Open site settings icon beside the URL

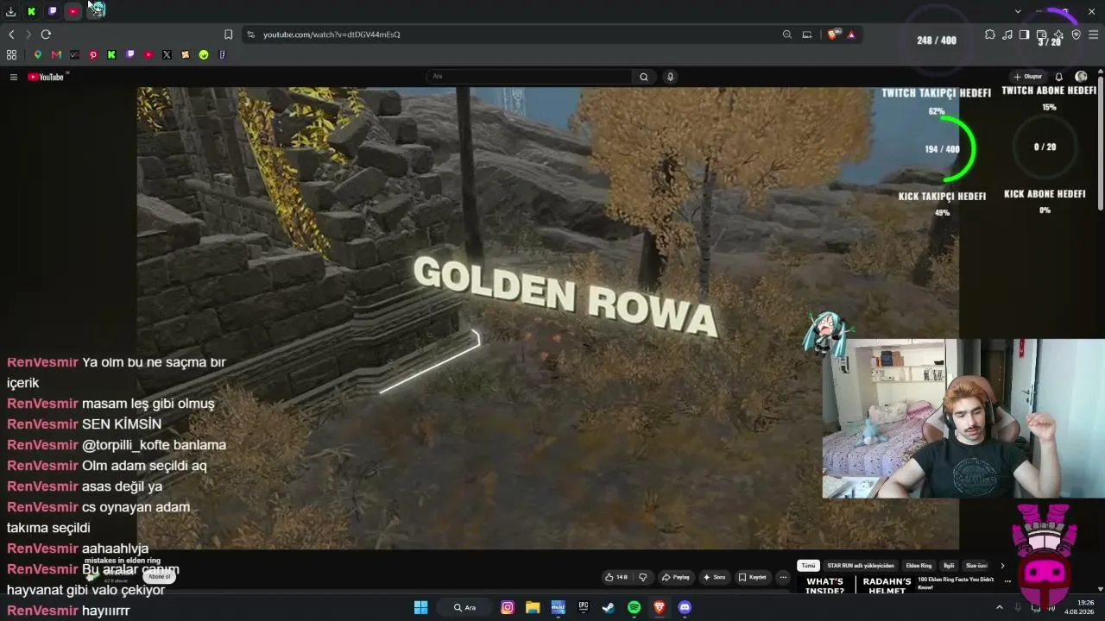point(250,34)
